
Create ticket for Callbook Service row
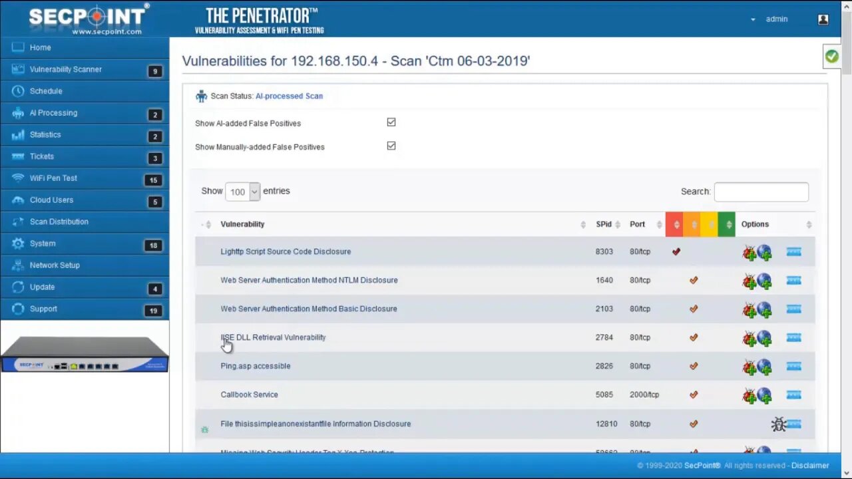point(793,395)
